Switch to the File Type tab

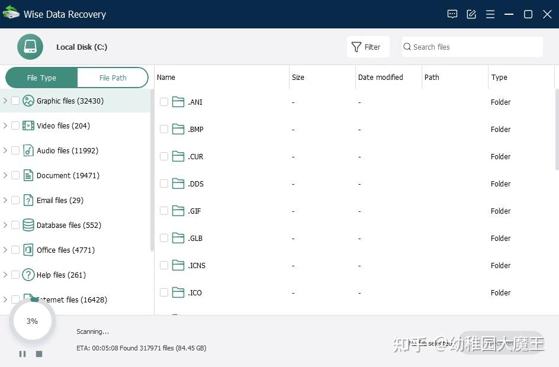tap(41, 78)
